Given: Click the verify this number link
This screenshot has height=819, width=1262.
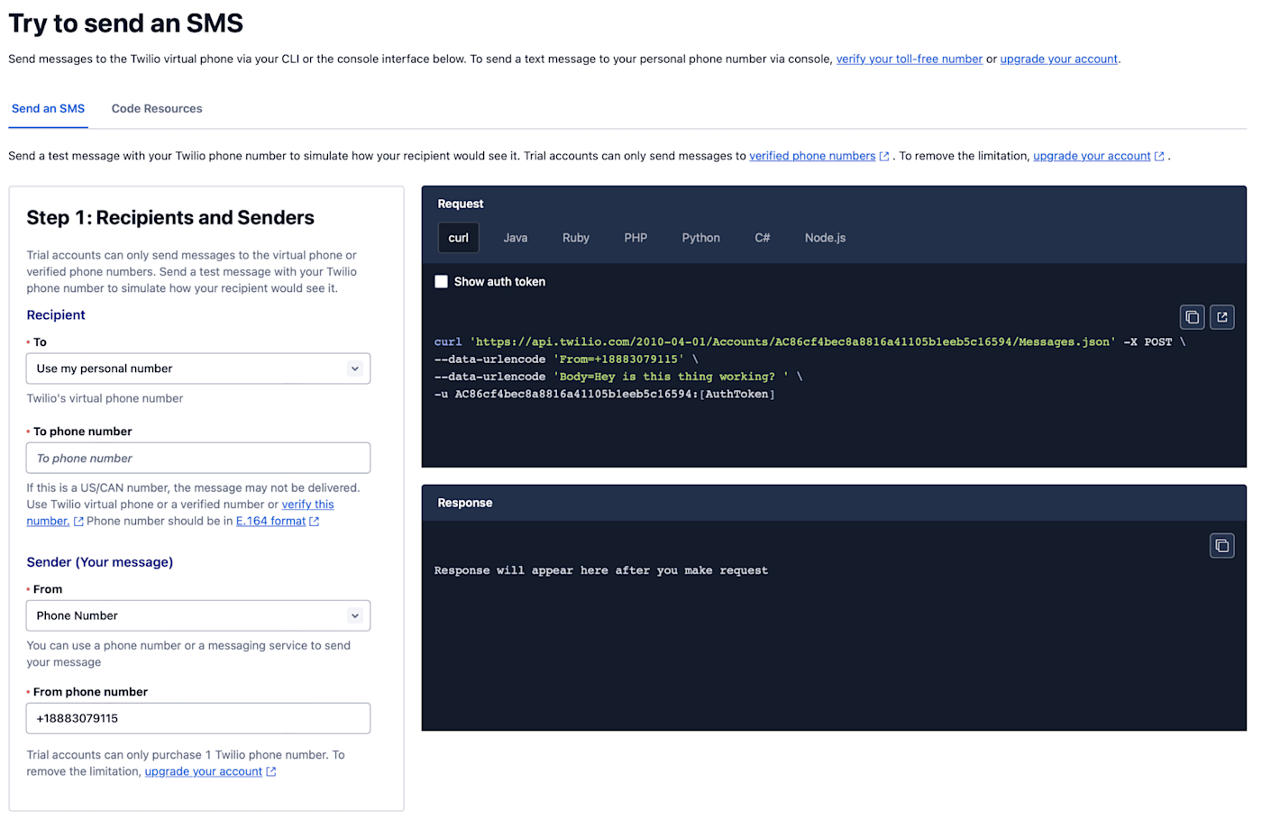Looking at the screenshot, I should pos(307,505).
